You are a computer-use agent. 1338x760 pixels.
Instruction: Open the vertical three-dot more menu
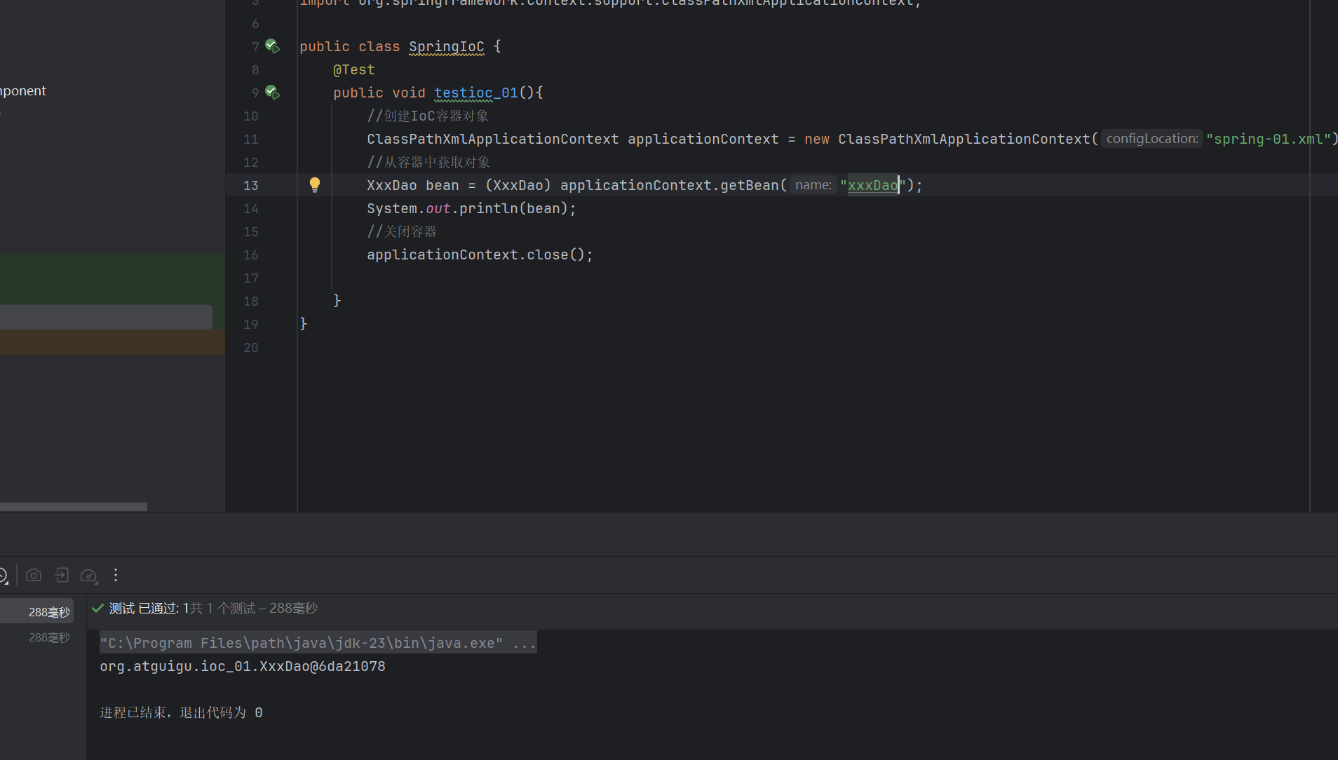(x=116, y=576)
